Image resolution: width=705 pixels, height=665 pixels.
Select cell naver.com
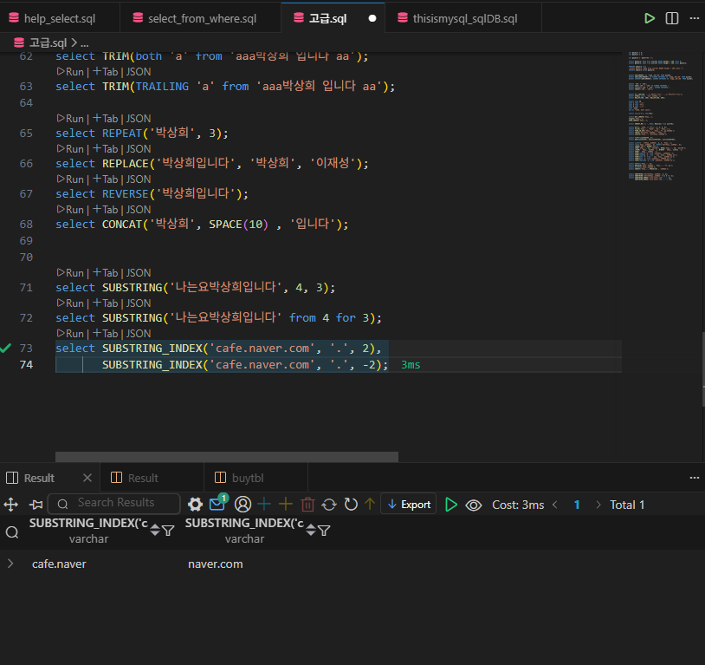tap(216, 564)
